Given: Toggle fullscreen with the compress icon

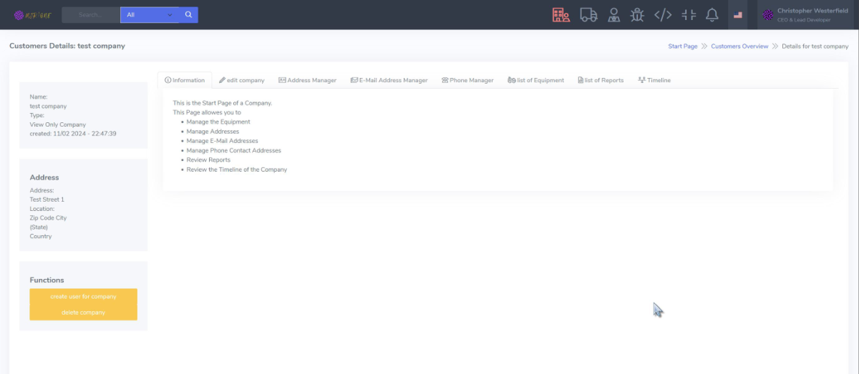Looking at the screenshot, I should tap(689, 15).
